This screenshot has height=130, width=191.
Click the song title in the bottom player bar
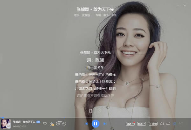click(24, 122)
